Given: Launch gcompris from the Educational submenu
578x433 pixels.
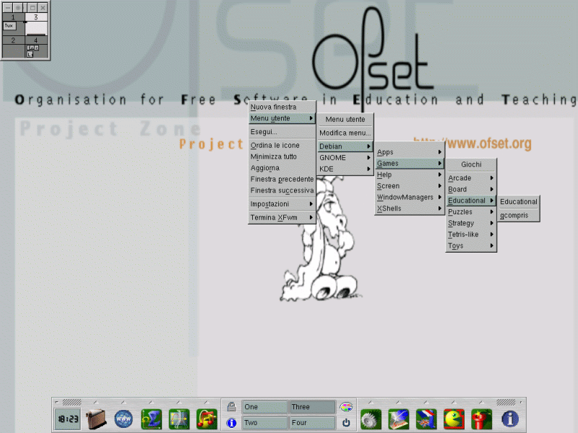Looking at the screenshot, I should 519,215.
